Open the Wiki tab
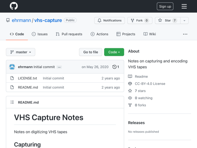This screenshot has height=148, width=197. click(x=150, y=34)
